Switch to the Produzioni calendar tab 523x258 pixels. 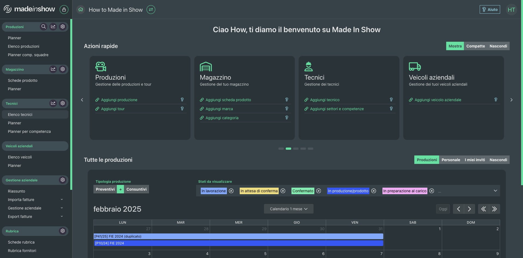pyautogui.click(x=427, y=160)
